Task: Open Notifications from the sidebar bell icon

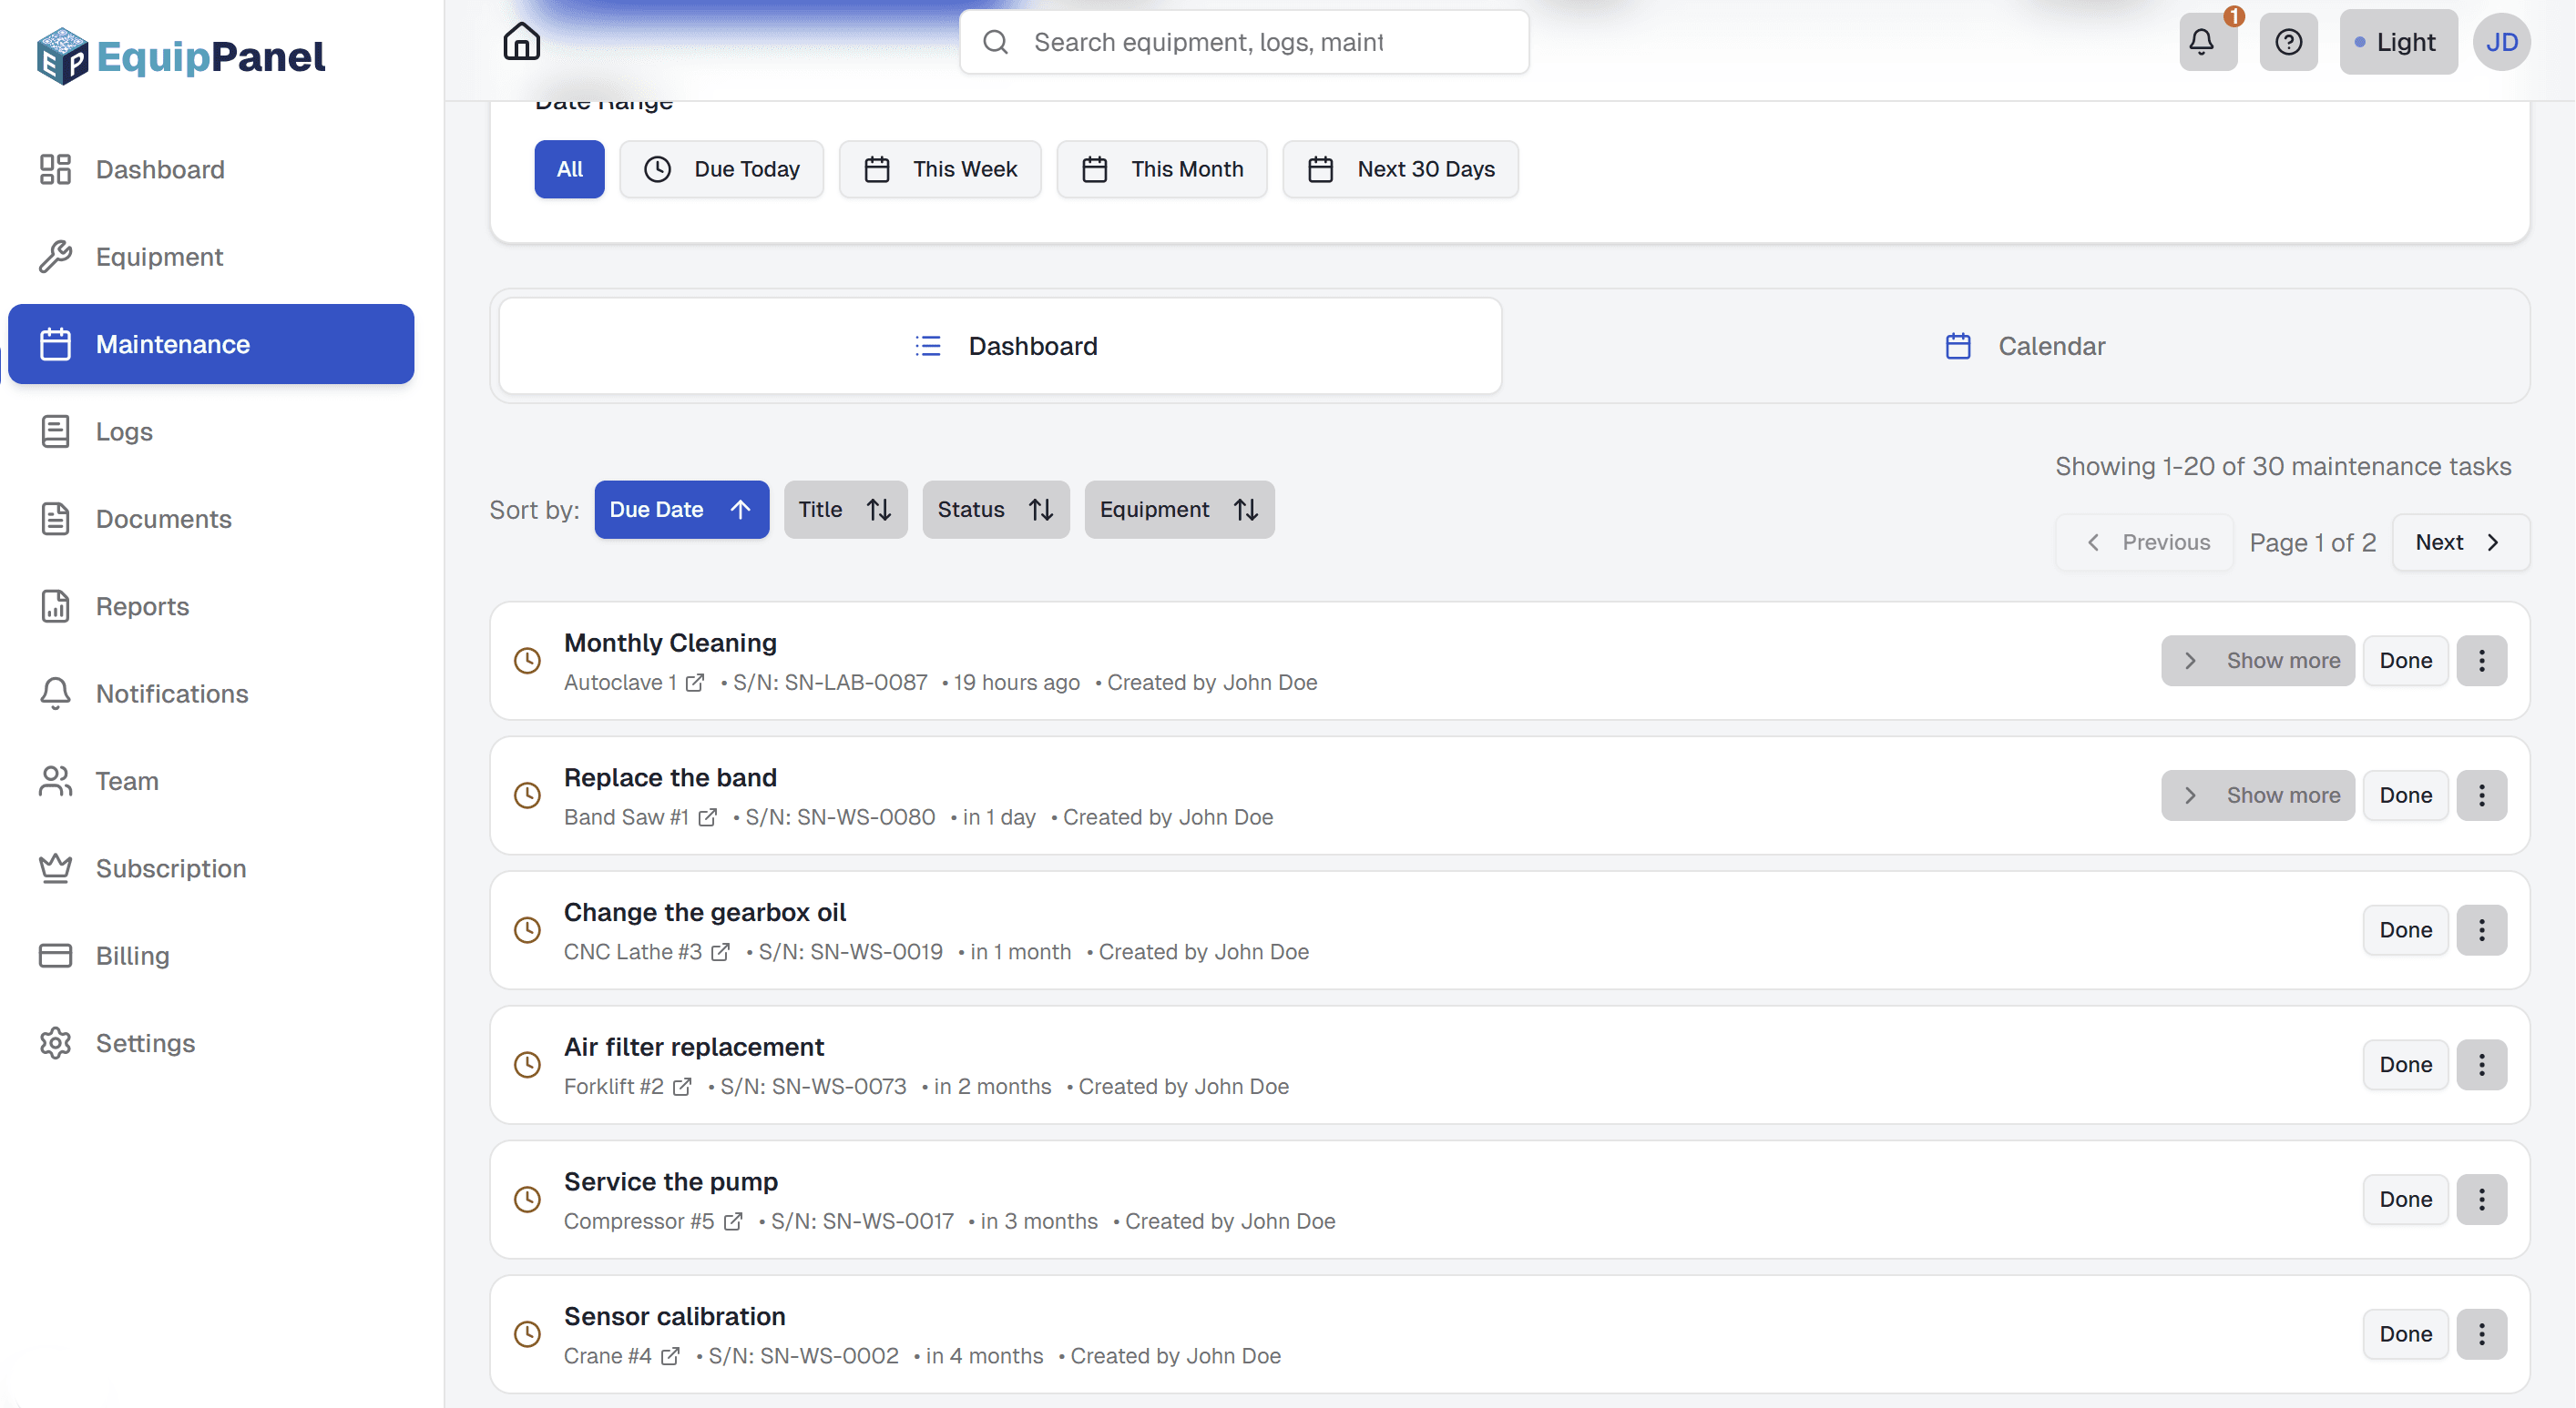Action: (55, 694)
